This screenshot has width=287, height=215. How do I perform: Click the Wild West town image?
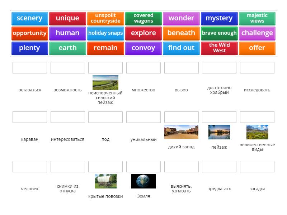[x=181, y=132]
